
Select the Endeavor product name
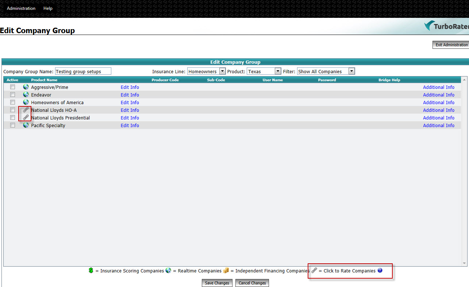pyautogui.click(x=41, y=95)
